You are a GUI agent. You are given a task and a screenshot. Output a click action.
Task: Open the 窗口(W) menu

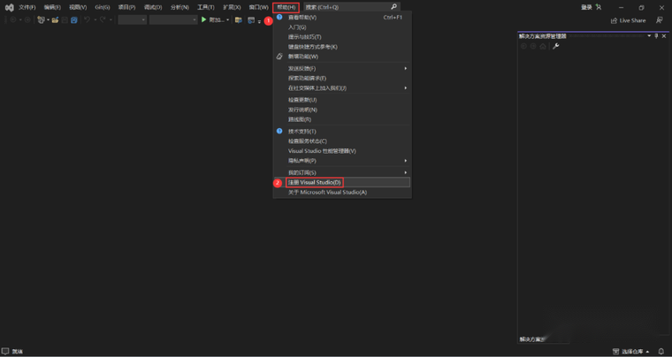pyautogui.click(x=258, y=7)
